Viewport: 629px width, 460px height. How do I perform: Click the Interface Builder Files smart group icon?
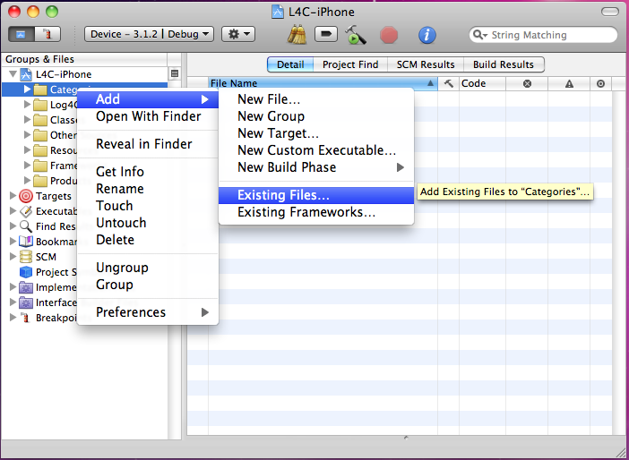coord(26,302)
